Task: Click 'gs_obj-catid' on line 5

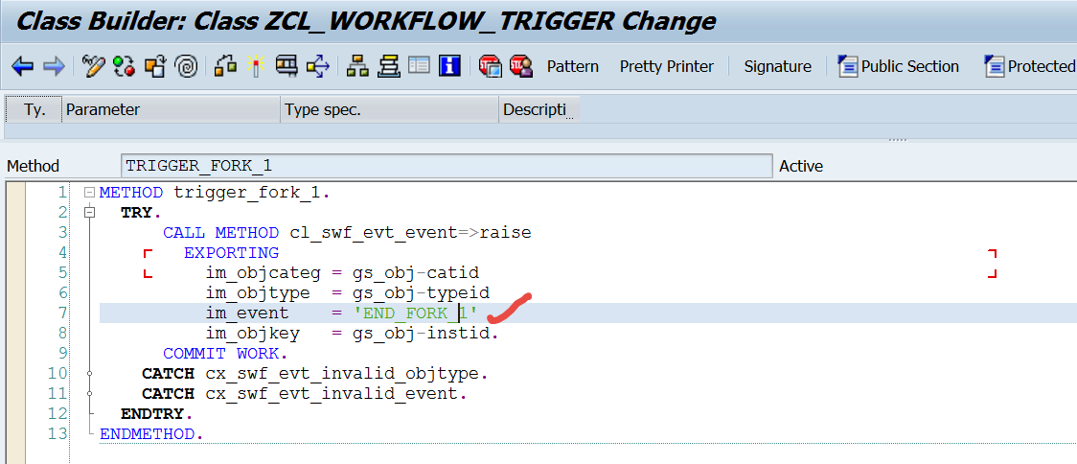Action: click(416, 273)
